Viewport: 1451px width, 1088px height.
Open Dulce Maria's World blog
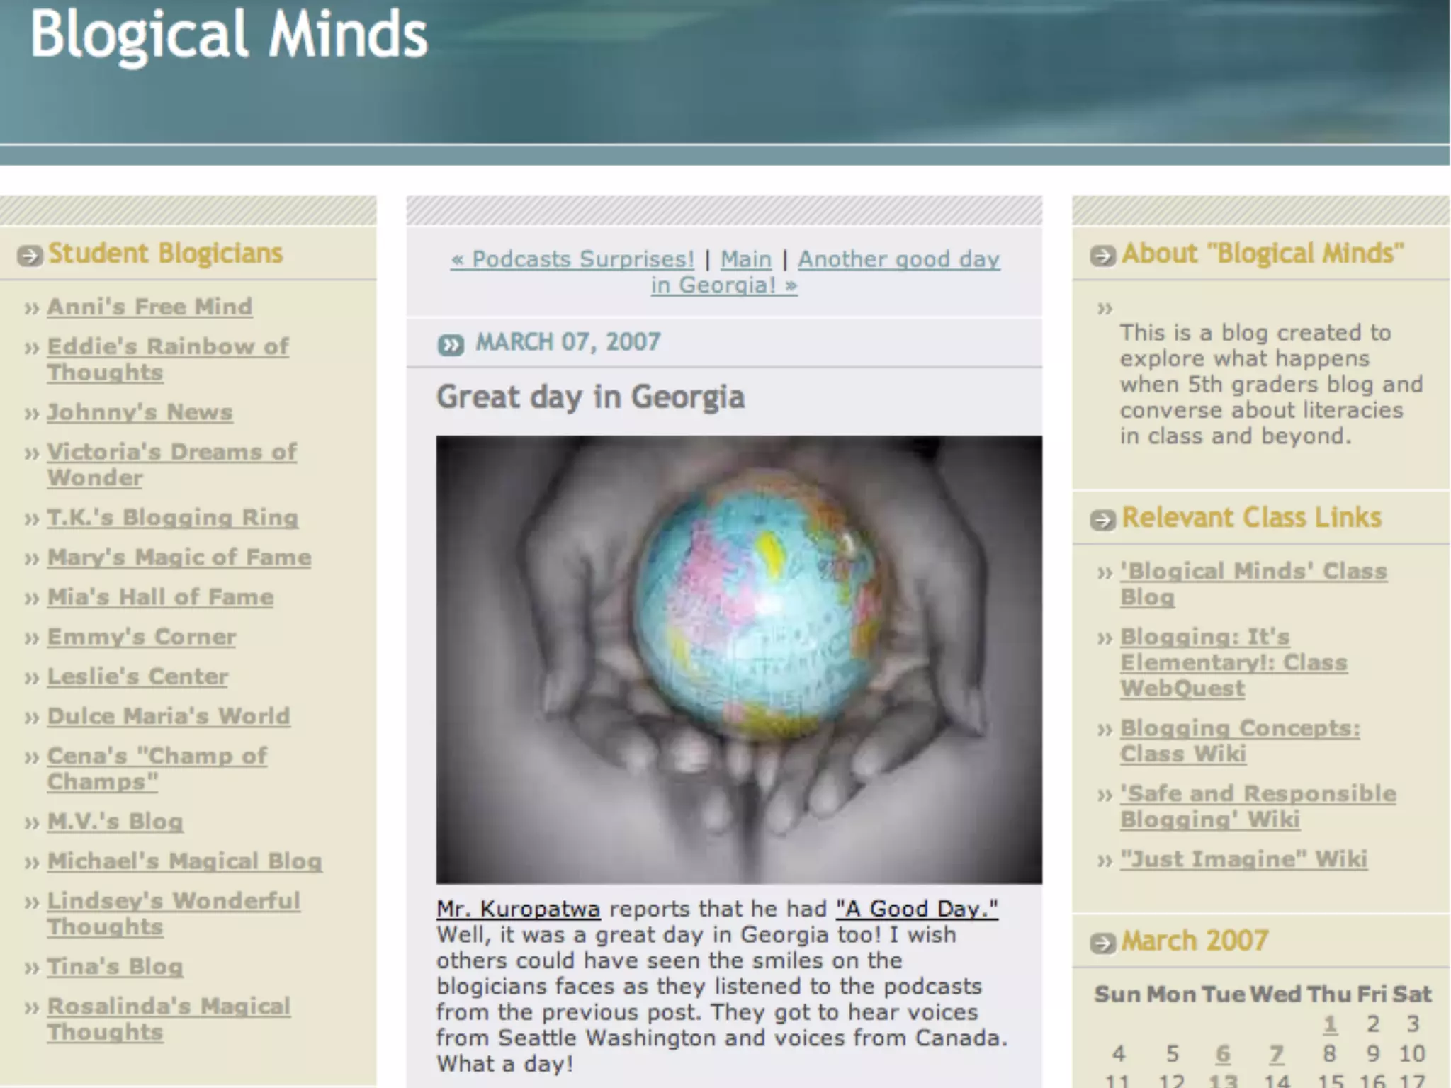coord(168,716)
